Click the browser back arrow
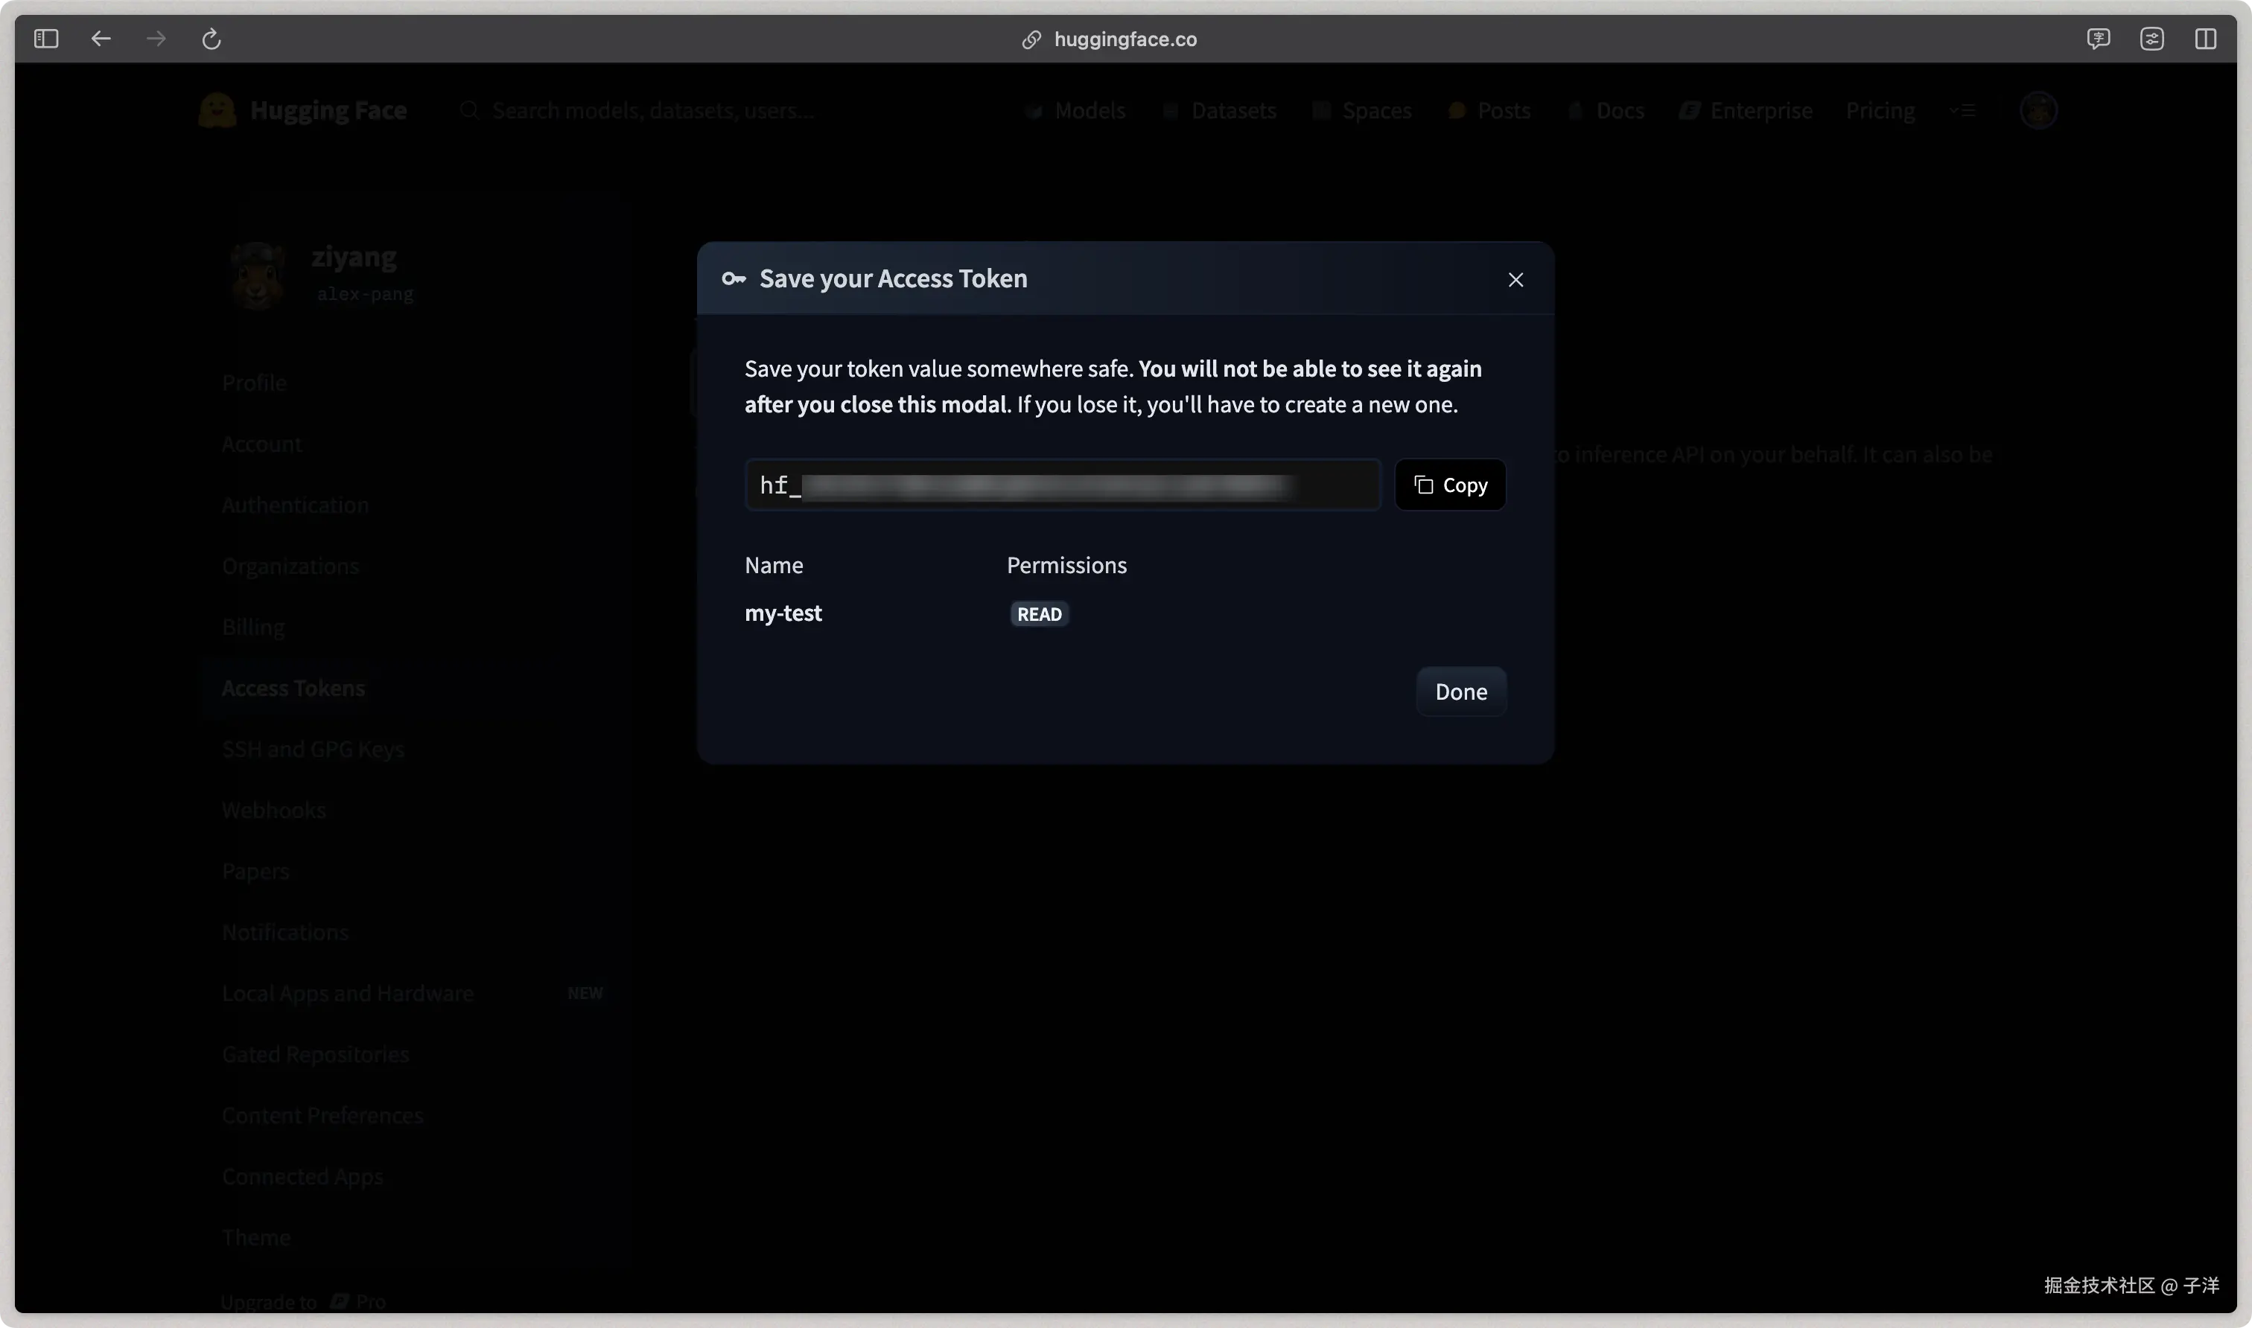 (101, 39)
